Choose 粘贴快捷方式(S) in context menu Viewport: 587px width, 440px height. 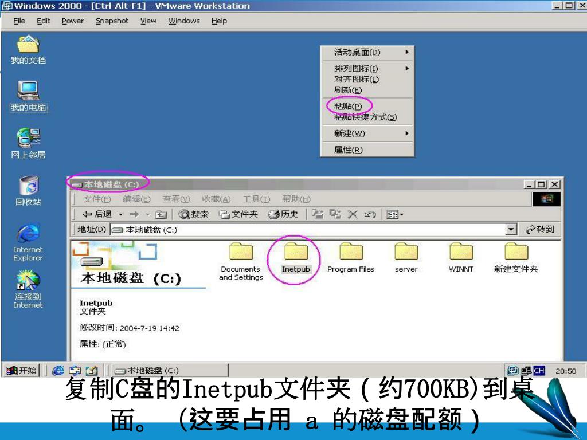[367, 117]
